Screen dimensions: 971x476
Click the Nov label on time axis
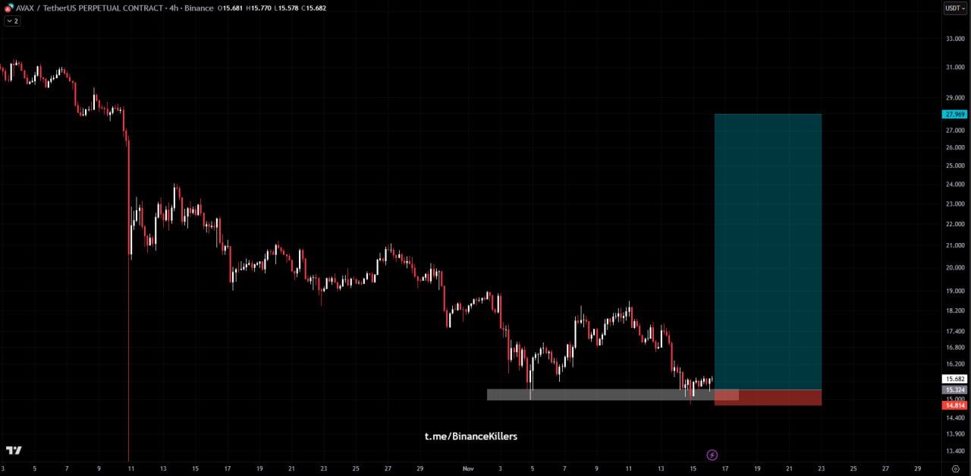[468, 469]
